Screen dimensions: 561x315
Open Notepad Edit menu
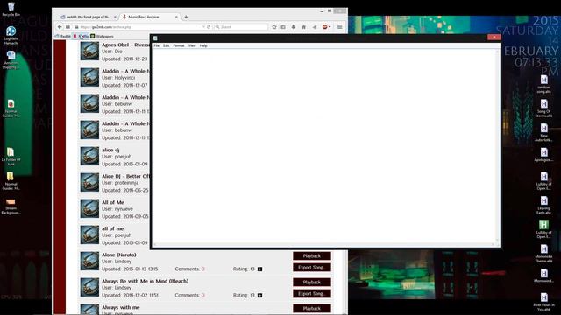pyautogui.click(x=166, y=45)
